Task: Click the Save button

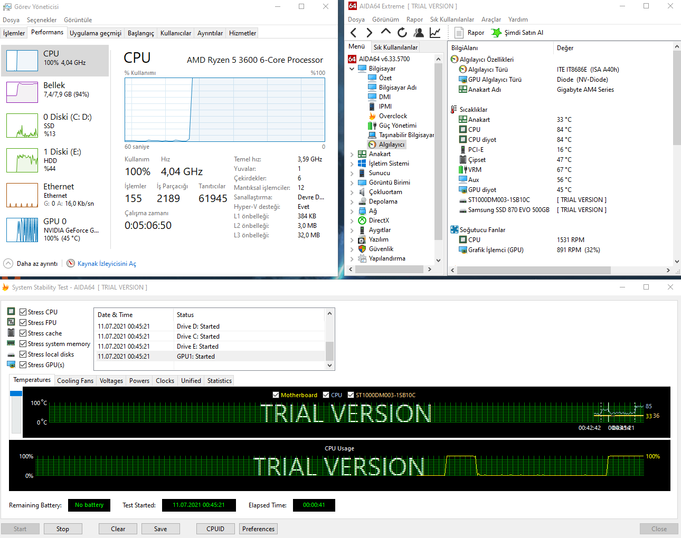Action: (x=160, y=529)
